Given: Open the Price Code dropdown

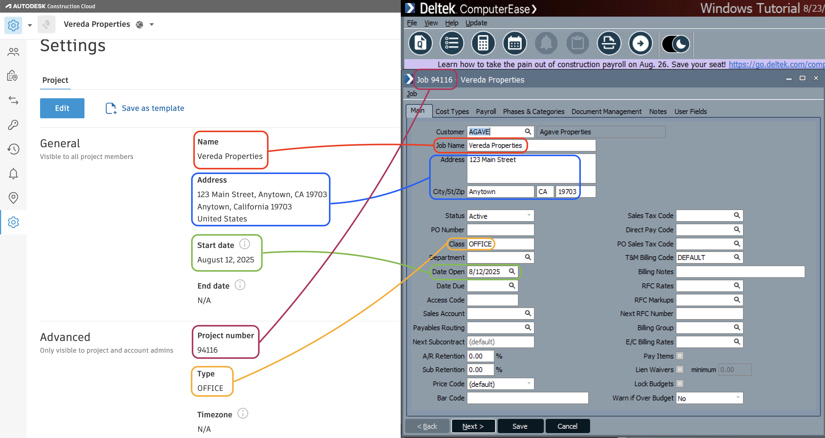Looking at the screenshot, I should pos(500,383).
